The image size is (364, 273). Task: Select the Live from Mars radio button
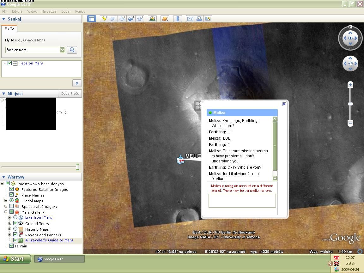pos(15,217)
